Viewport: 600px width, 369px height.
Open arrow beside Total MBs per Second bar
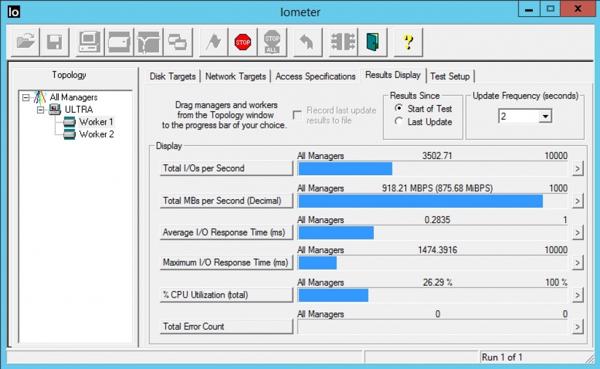(x=577, y=201)
